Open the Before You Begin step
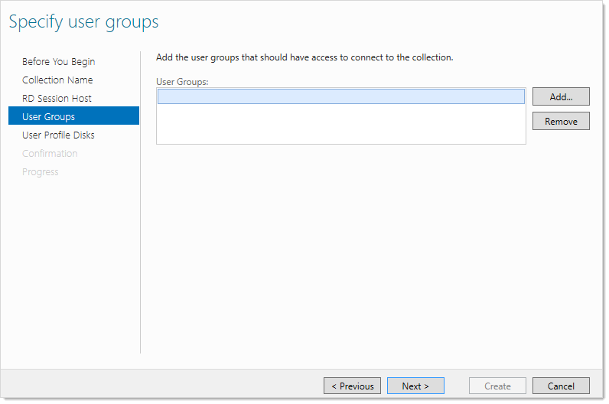Viewport: 609px width, 404px height. pyautogui.click(x=59, y=62)
